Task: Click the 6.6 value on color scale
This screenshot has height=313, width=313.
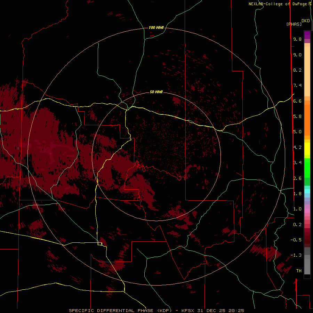Action: tap(297, 101)
